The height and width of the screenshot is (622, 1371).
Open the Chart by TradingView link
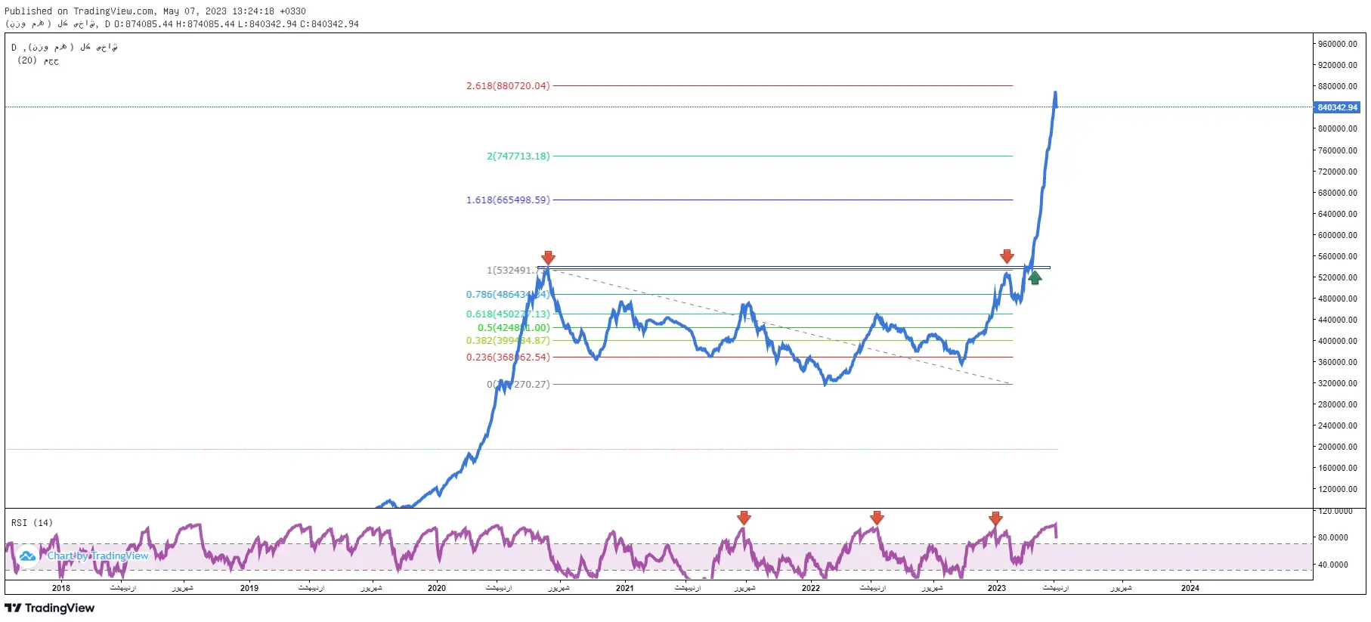click(x=98, y=556)
